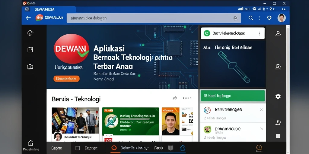The height and width of the screenshot is (154, 309).
Task: Click the magnifier search icon
Action: coord(251,18)
